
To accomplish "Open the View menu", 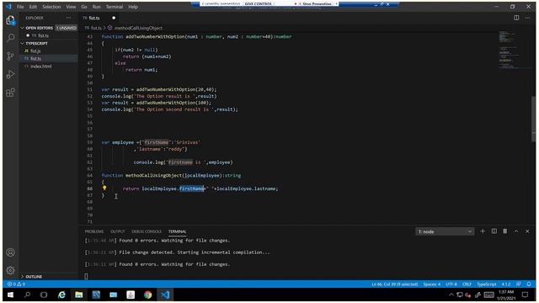I will point(71,7).
